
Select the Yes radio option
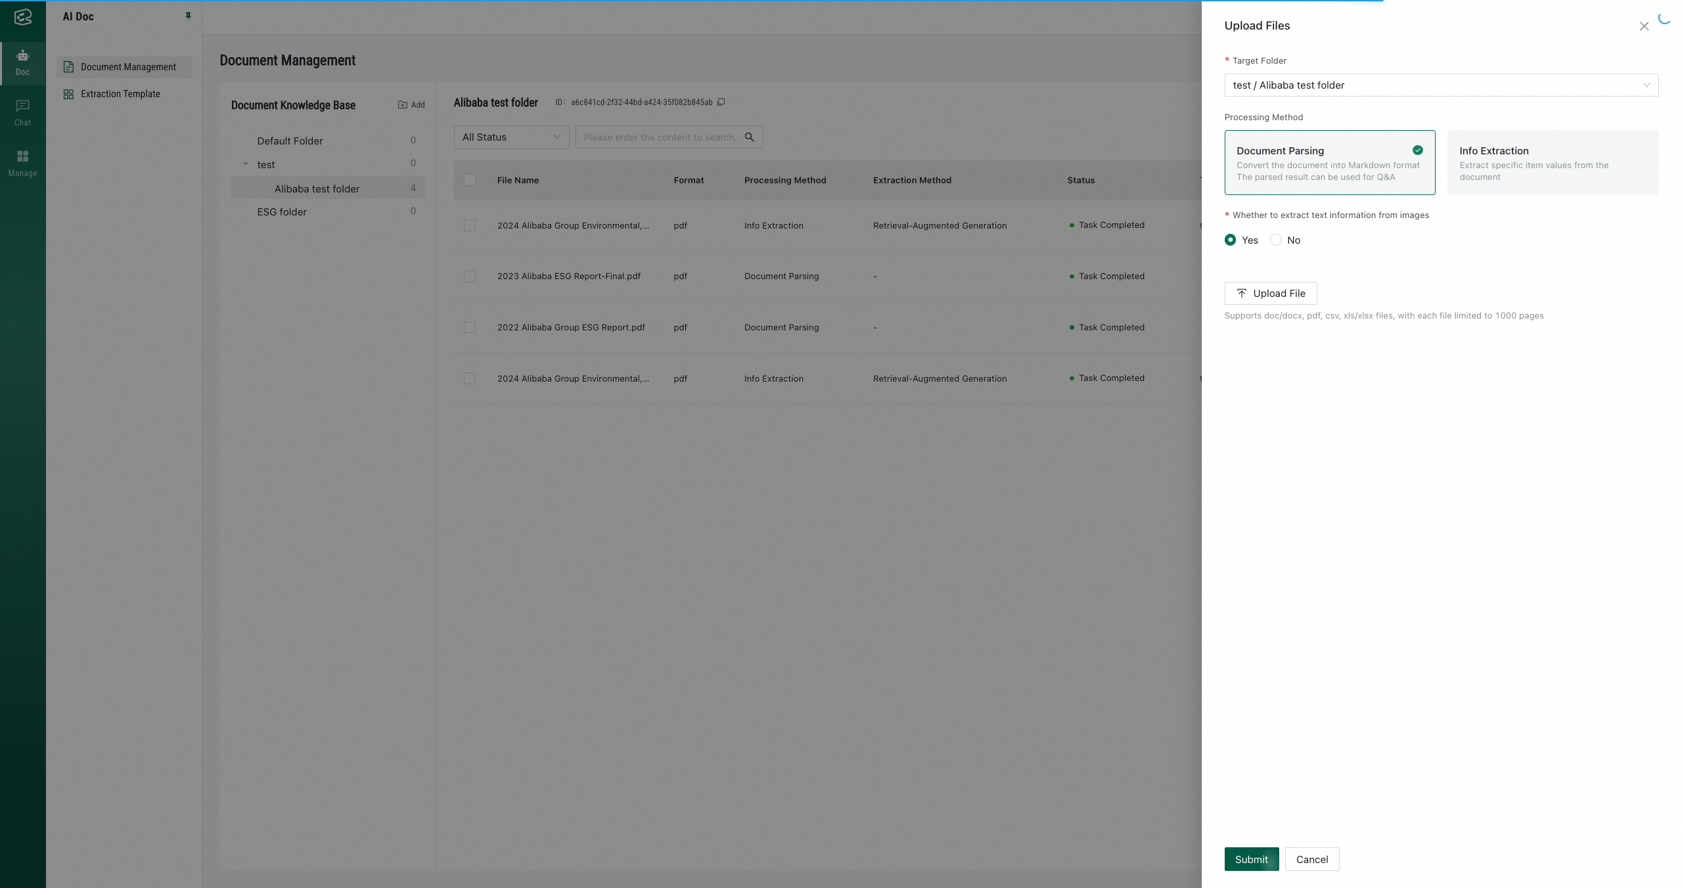(1231, 240)
